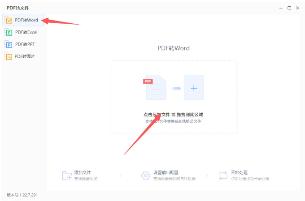Switch to the PDF转Excel tab
305x201 pixels.
pyautogui.click(x=23, y=32)
